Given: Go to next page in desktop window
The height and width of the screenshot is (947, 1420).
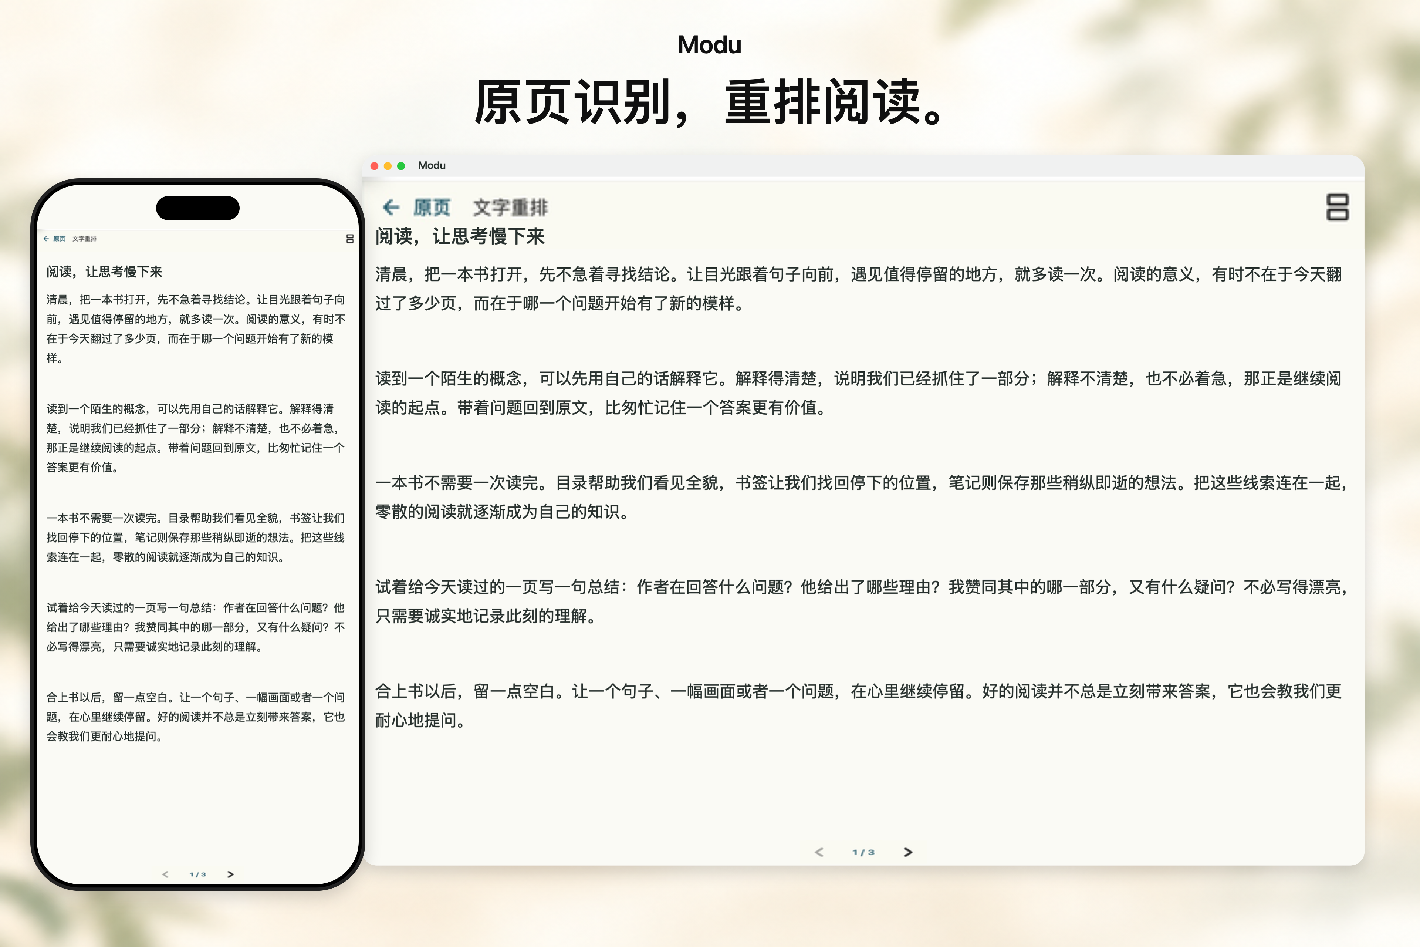Looking at the screenshot, I should tap(908, 852).
